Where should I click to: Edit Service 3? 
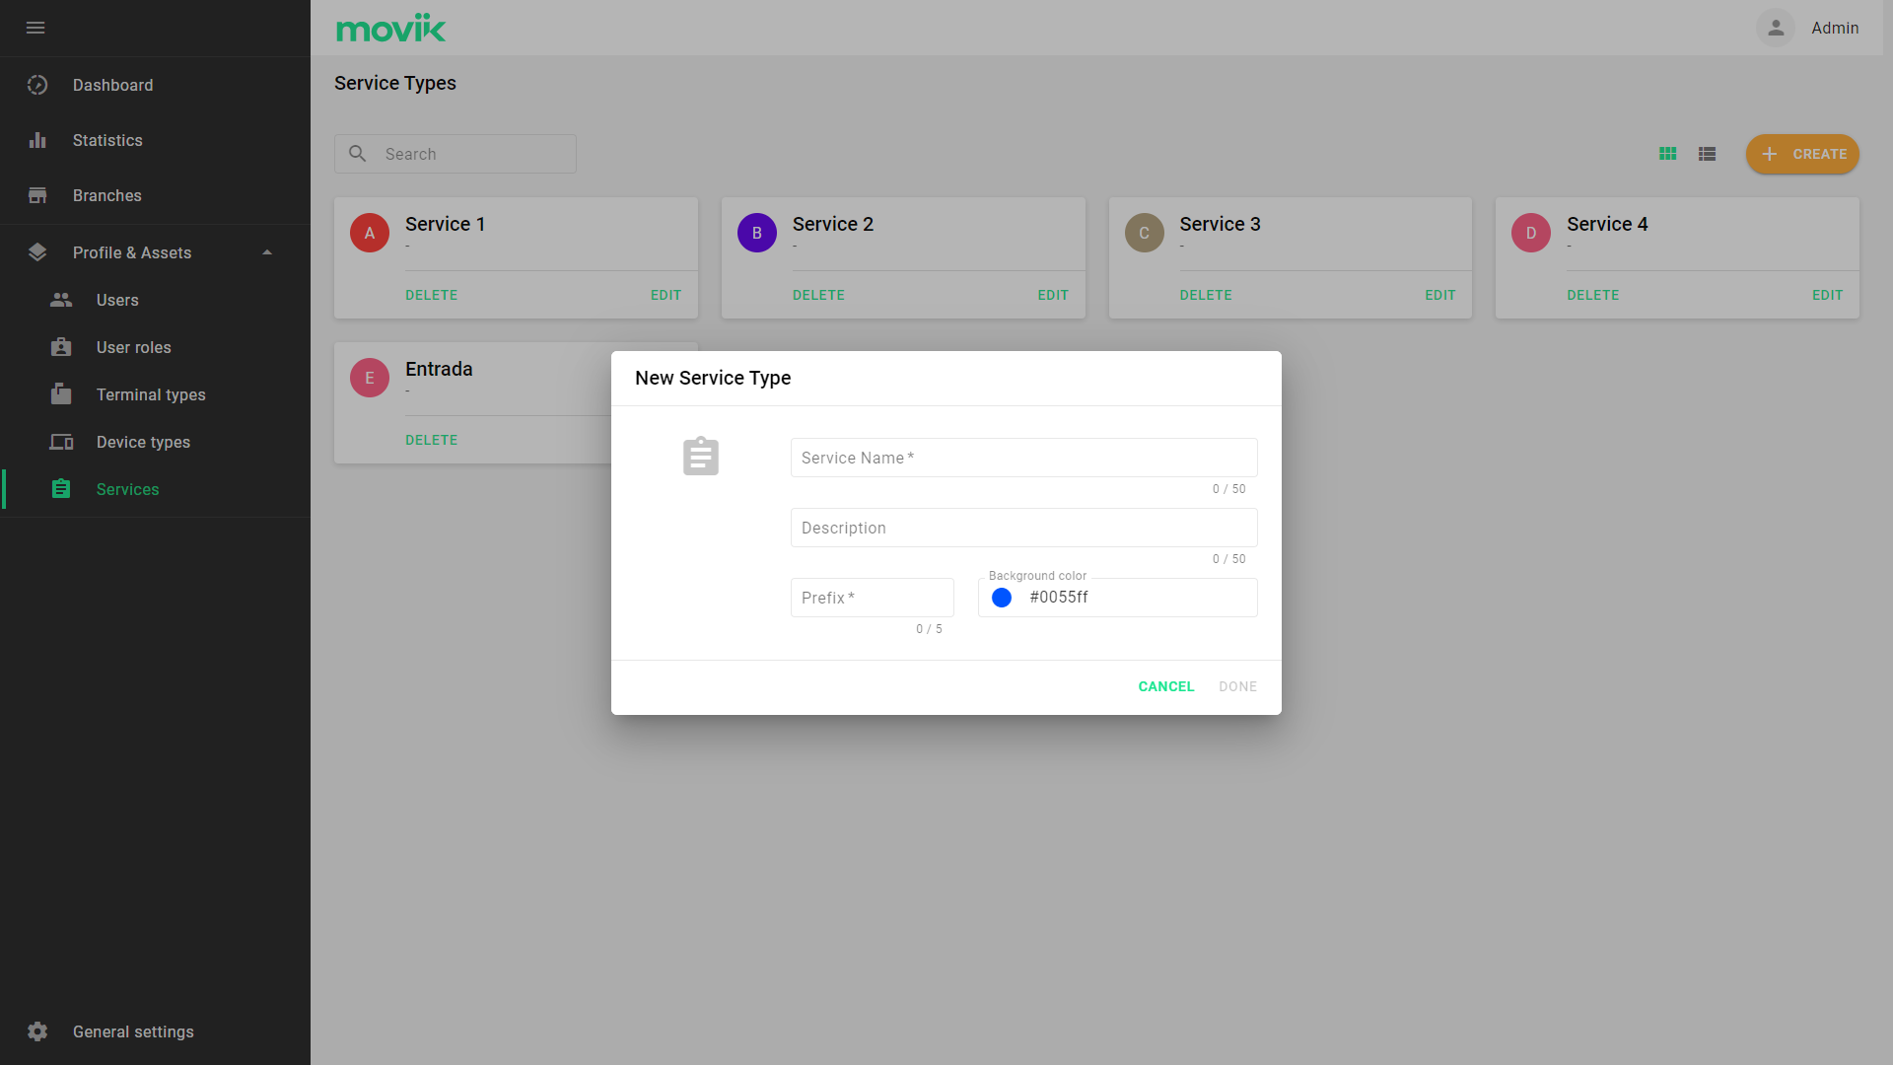point(1439,295)
